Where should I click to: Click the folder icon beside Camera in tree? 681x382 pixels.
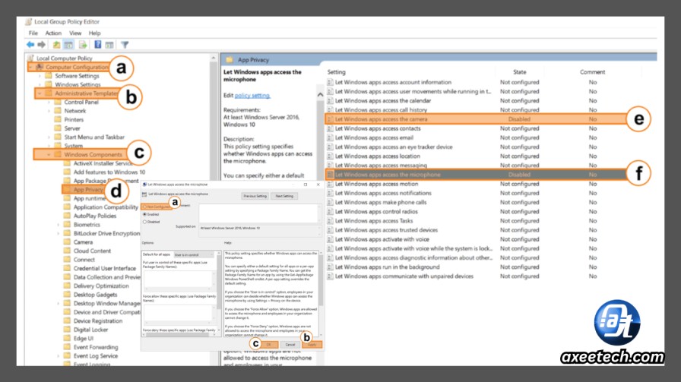pos(67,242)
